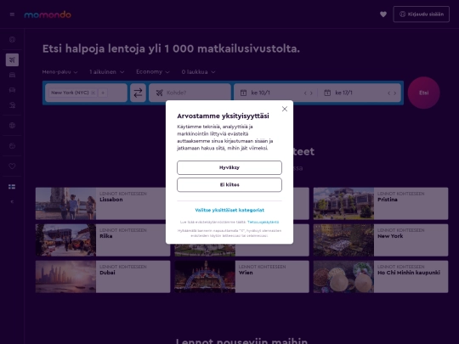Add another origin with plus icon
The image size is (459, 344).
(x=103, y=93)
